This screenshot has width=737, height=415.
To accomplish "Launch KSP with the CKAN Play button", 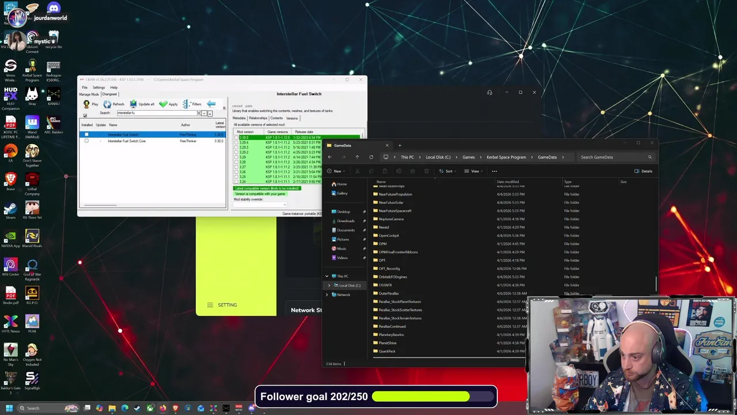I will pyautogui.click(x=91, y=104).
